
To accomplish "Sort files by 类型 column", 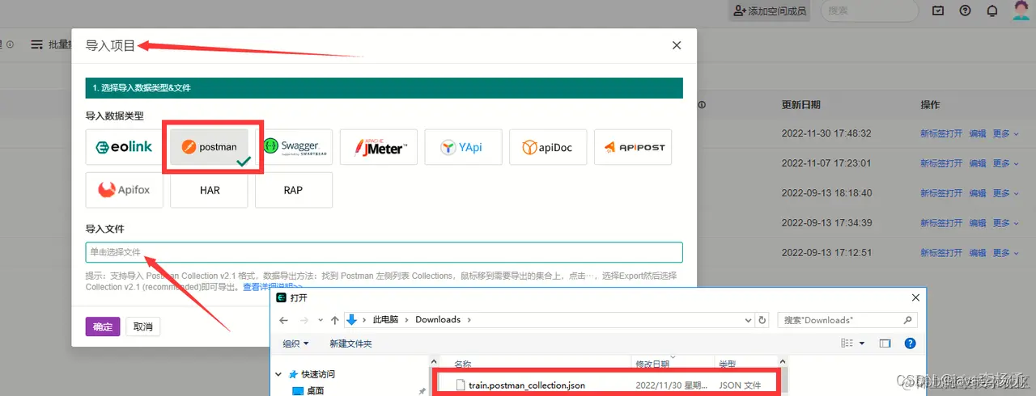I will pos(727,364).
